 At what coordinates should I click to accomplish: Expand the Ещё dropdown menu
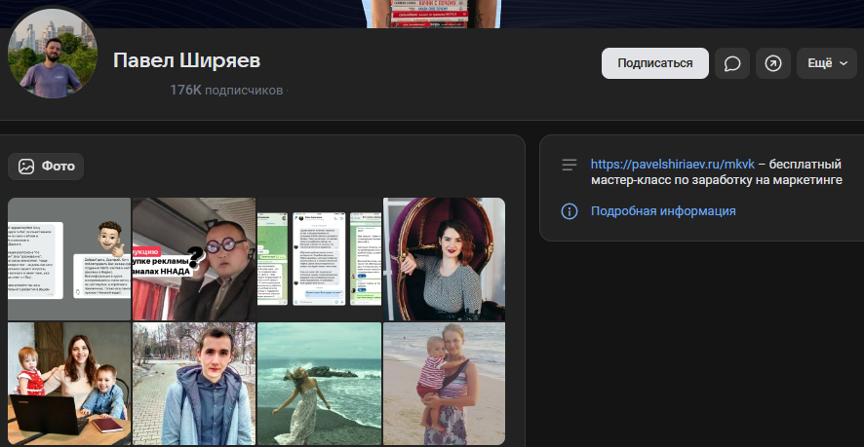(827, 63)
